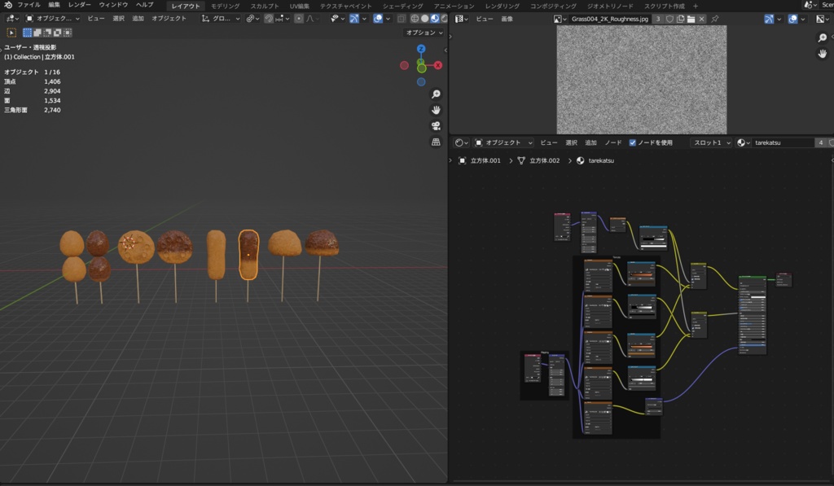Click the zoom icon in the image editor

[x=823, y=37]
